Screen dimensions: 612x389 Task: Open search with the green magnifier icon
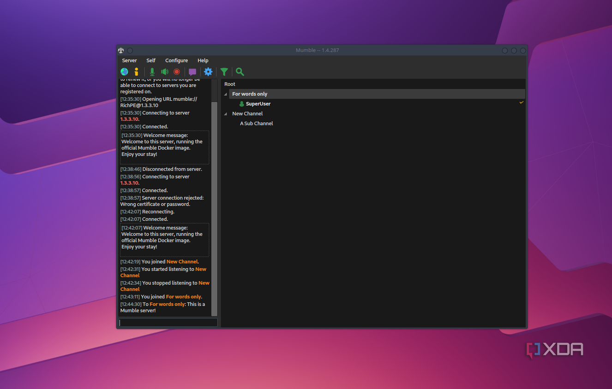pyautogui.click(x=240, y=71)
